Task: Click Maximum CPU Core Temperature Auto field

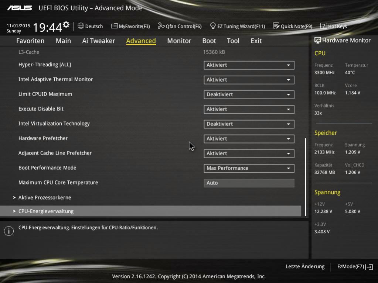Action: [249, 183]
